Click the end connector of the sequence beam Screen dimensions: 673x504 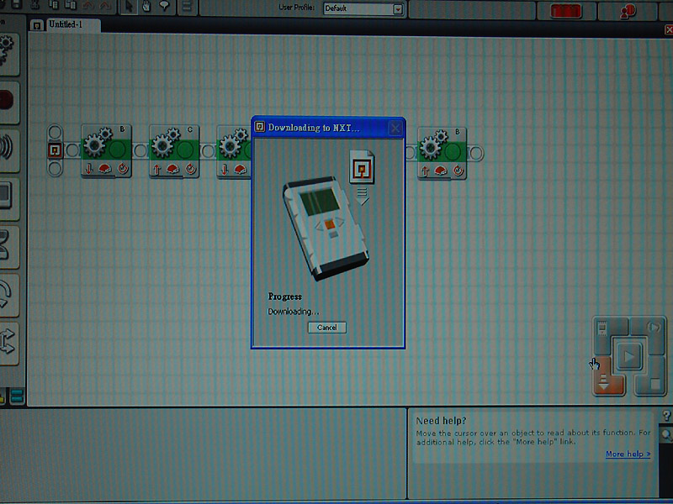(x=475, y=153)
